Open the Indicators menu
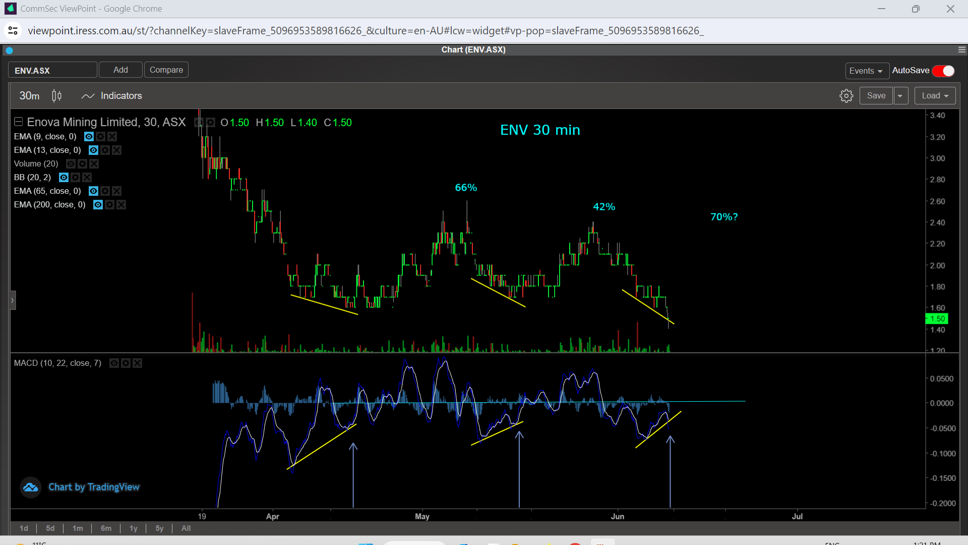The image size is (968, 545). click(112, 96)
